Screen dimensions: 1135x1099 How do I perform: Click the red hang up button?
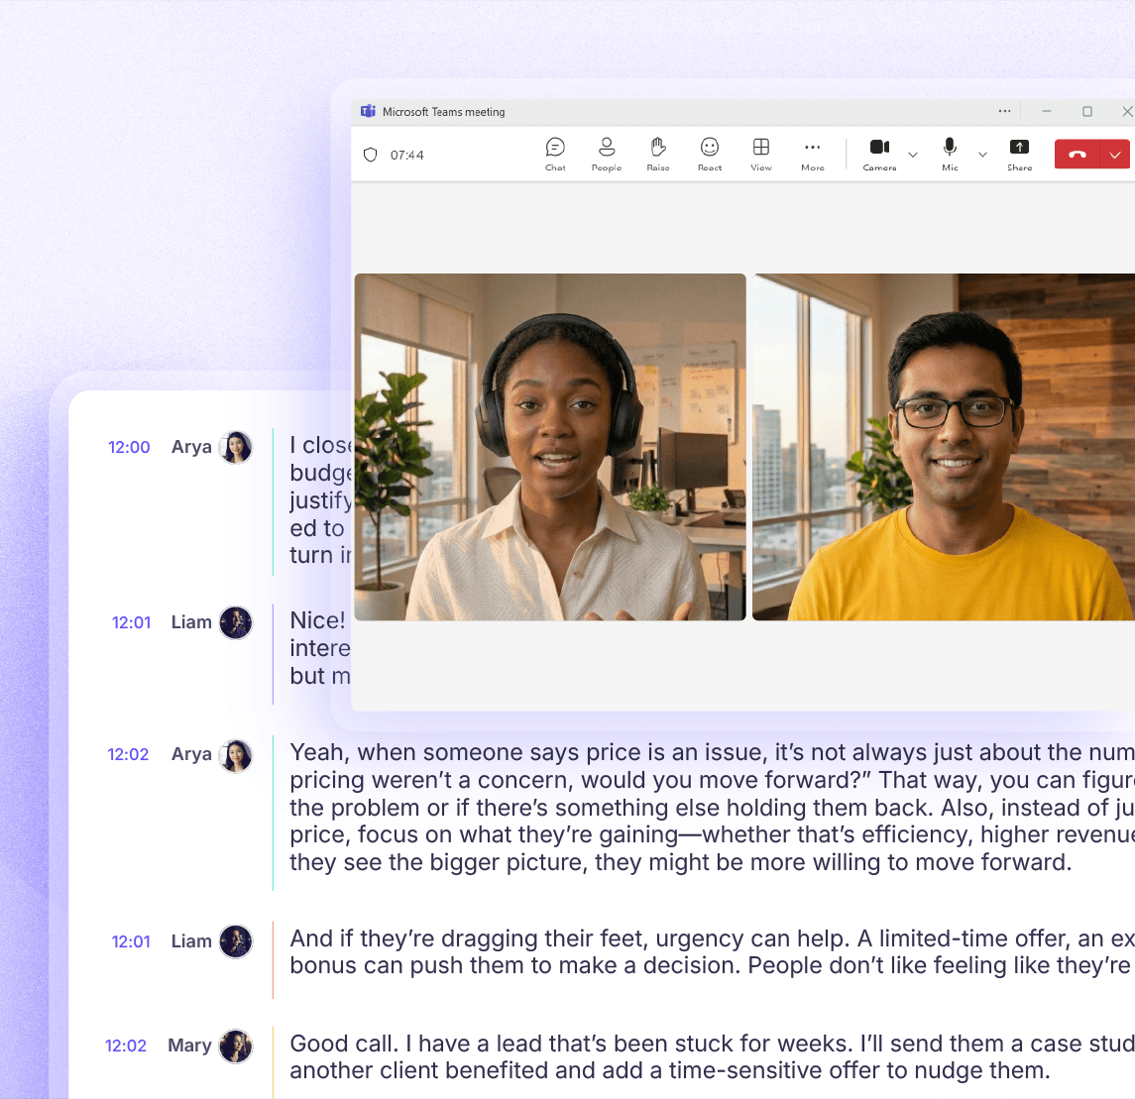pyautogui.click(x=1078, y=155)
